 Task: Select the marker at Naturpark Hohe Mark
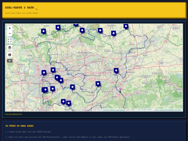click(x=58, y=28)
